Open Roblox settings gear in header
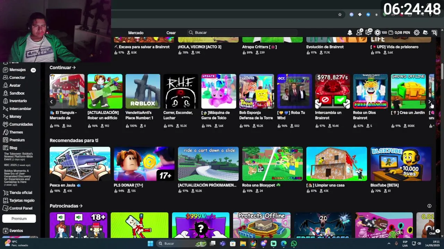 417,33
